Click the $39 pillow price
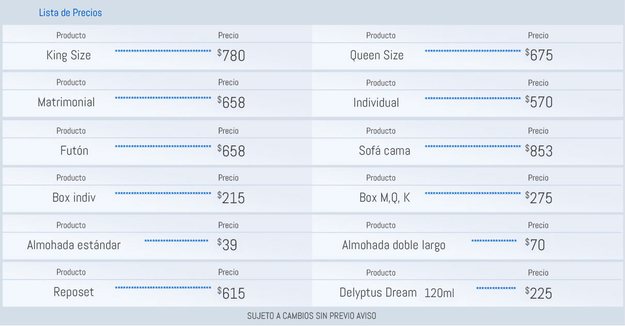The height and width of the screenshot is (326, 625). (x=227, y=245)
